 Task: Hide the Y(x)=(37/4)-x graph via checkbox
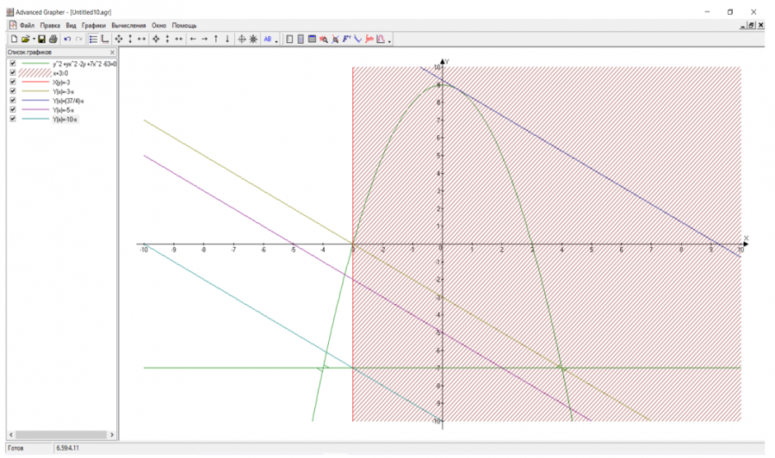pos(12,101)
